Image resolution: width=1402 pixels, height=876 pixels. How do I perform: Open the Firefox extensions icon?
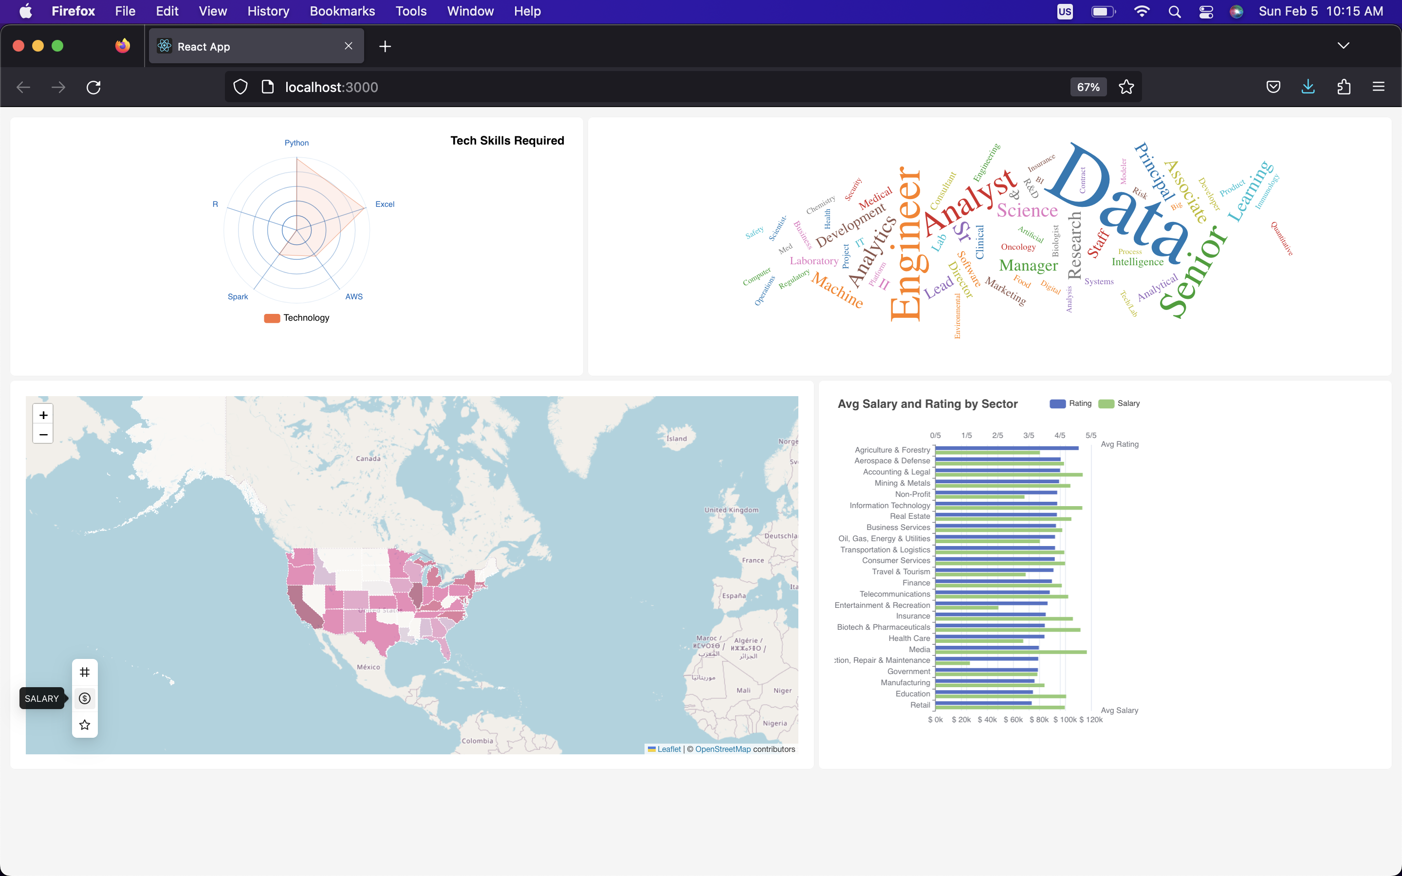click(1344, 87)
